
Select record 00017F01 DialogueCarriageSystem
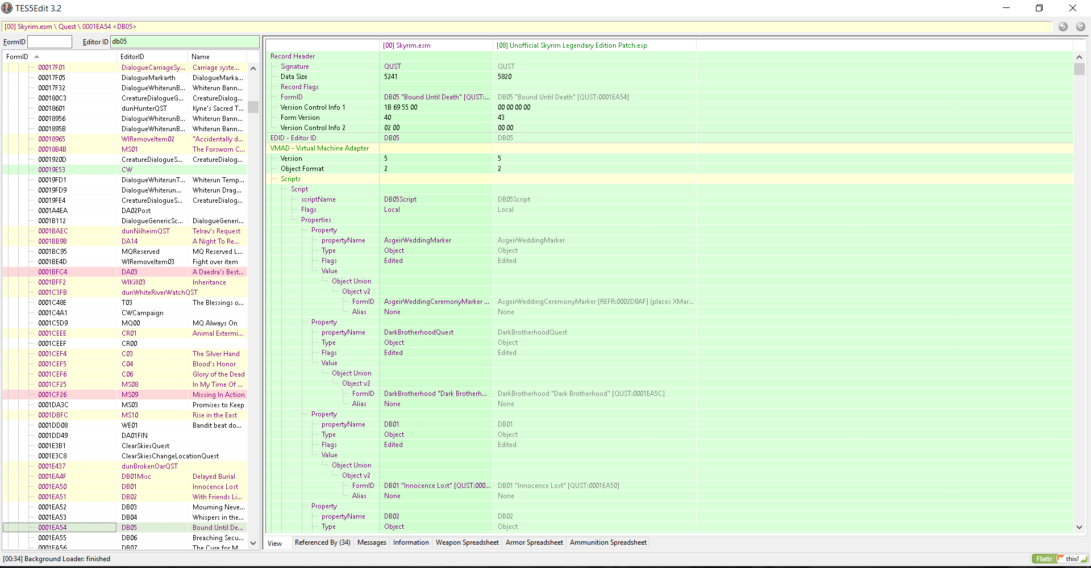pyautogui.click(x=125, y=68)
